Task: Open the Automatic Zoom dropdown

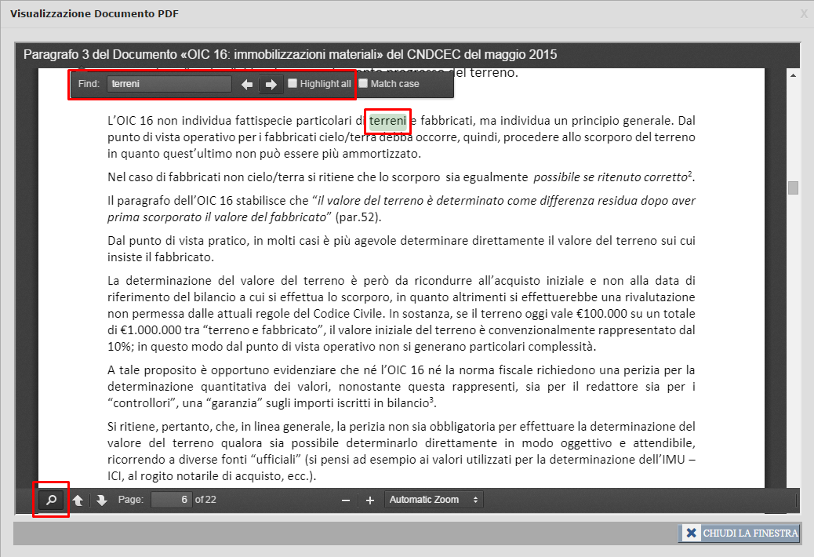Action: click(x=434, y=500)
